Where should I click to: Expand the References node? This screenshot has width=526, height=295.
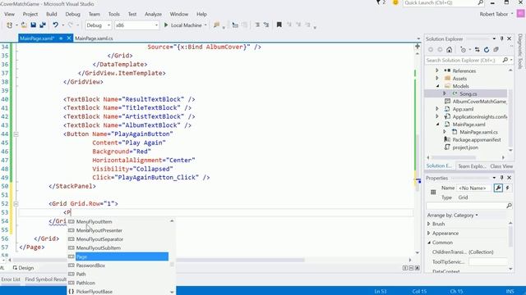pos(437,70)
